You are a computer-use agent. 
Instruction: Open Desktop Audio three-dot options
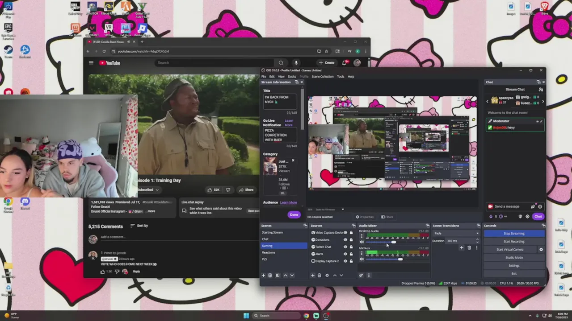click(x=362, y=236)
